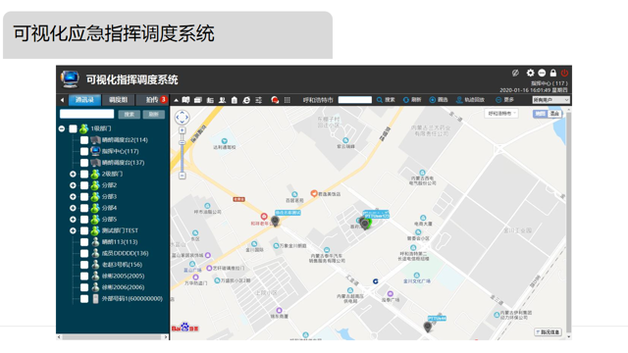The height and width of the screenshot is (353, 628).
Task: Click the 指挥中心(117) computer icon in tree
Action: pos(95,151)
